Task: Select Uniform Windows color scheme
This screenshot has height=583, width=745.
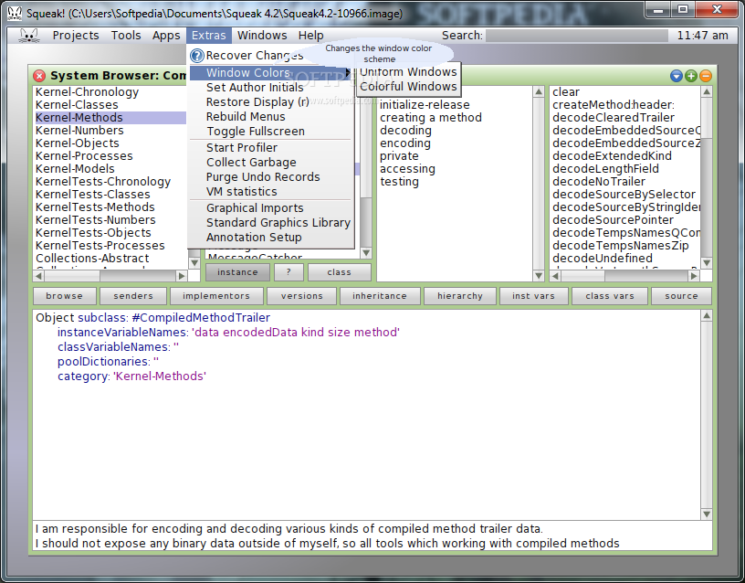Action: (408, 72)
